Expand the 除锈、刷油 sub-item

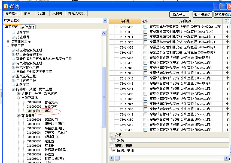(x=114, y=150)
